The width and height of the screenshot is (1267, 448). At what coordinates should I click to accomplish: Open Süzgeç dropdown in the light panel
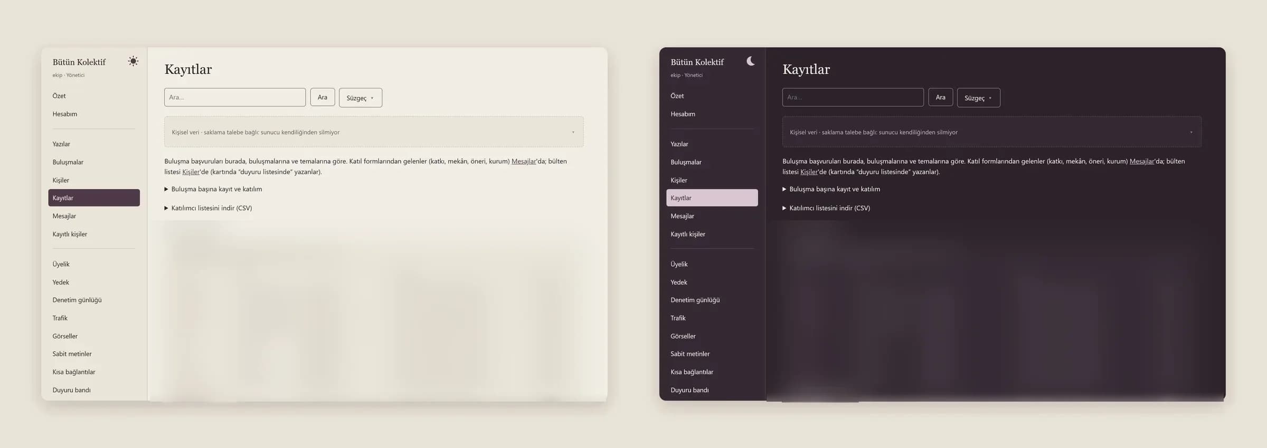click(361, 98)
